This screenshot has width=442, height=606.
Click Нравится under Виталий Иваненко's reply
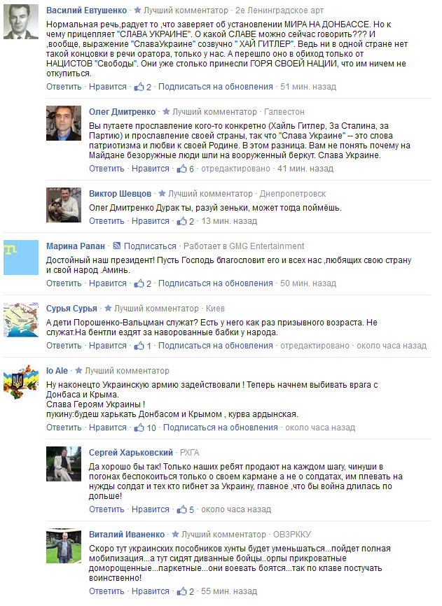151,591
